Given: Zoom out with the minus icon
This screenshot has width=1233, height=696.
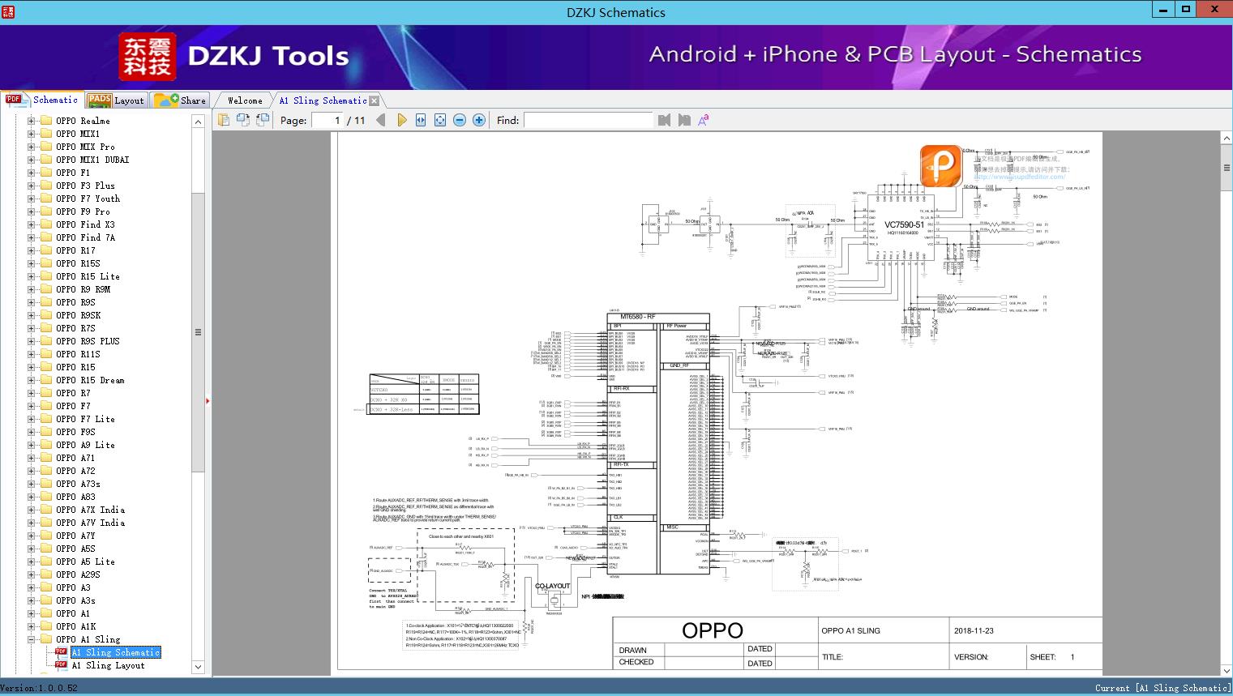Looking at the screenshot, I should (x=460, y=120).
